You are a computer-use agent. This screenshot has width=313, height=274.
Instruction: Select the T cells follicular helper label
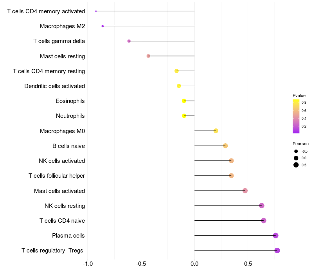click(x=57, y=176)
